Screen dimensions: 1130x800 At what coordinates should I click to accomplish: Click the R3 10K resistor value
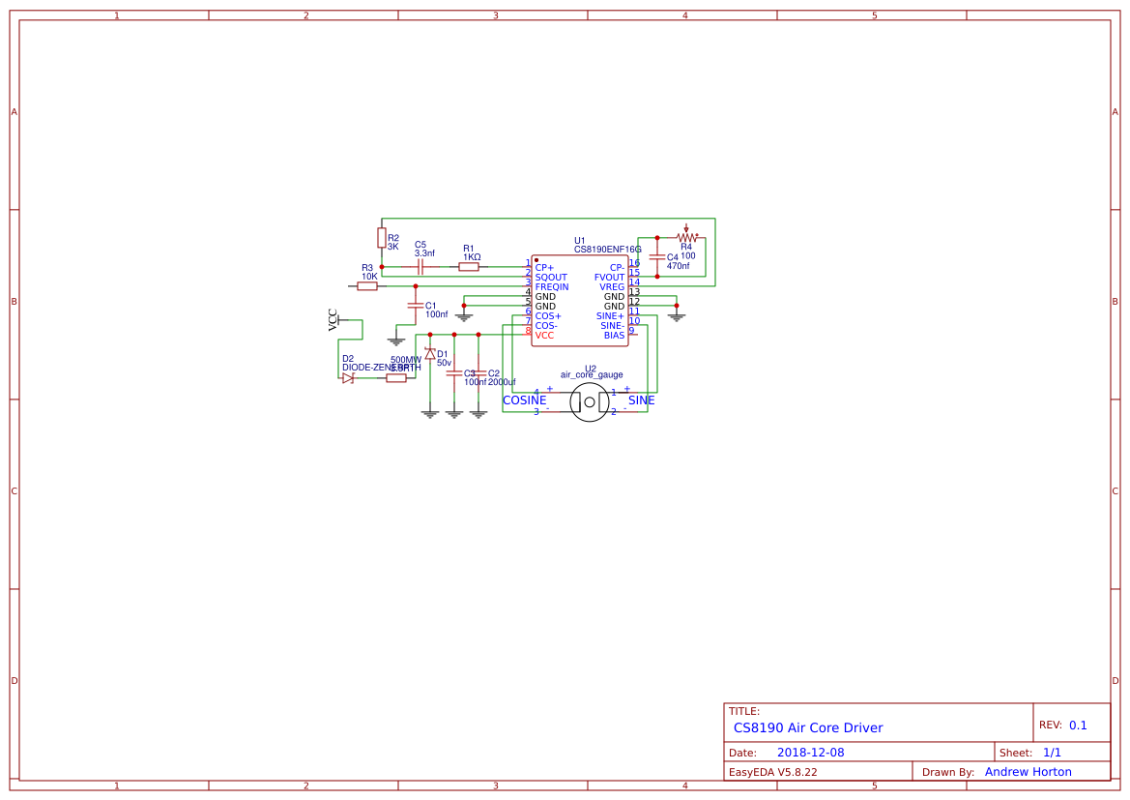click(368, 275)
